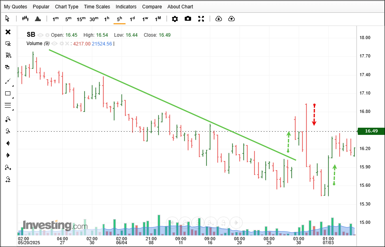Click the 07/03 date axis label

(x=328, y=243)
